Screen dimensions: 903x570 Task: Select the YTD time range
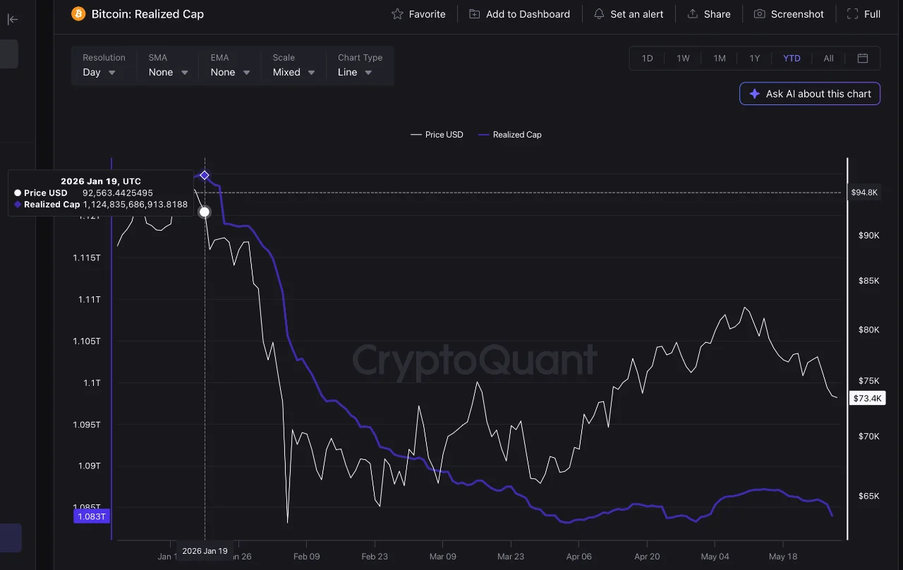click(792, 59)
